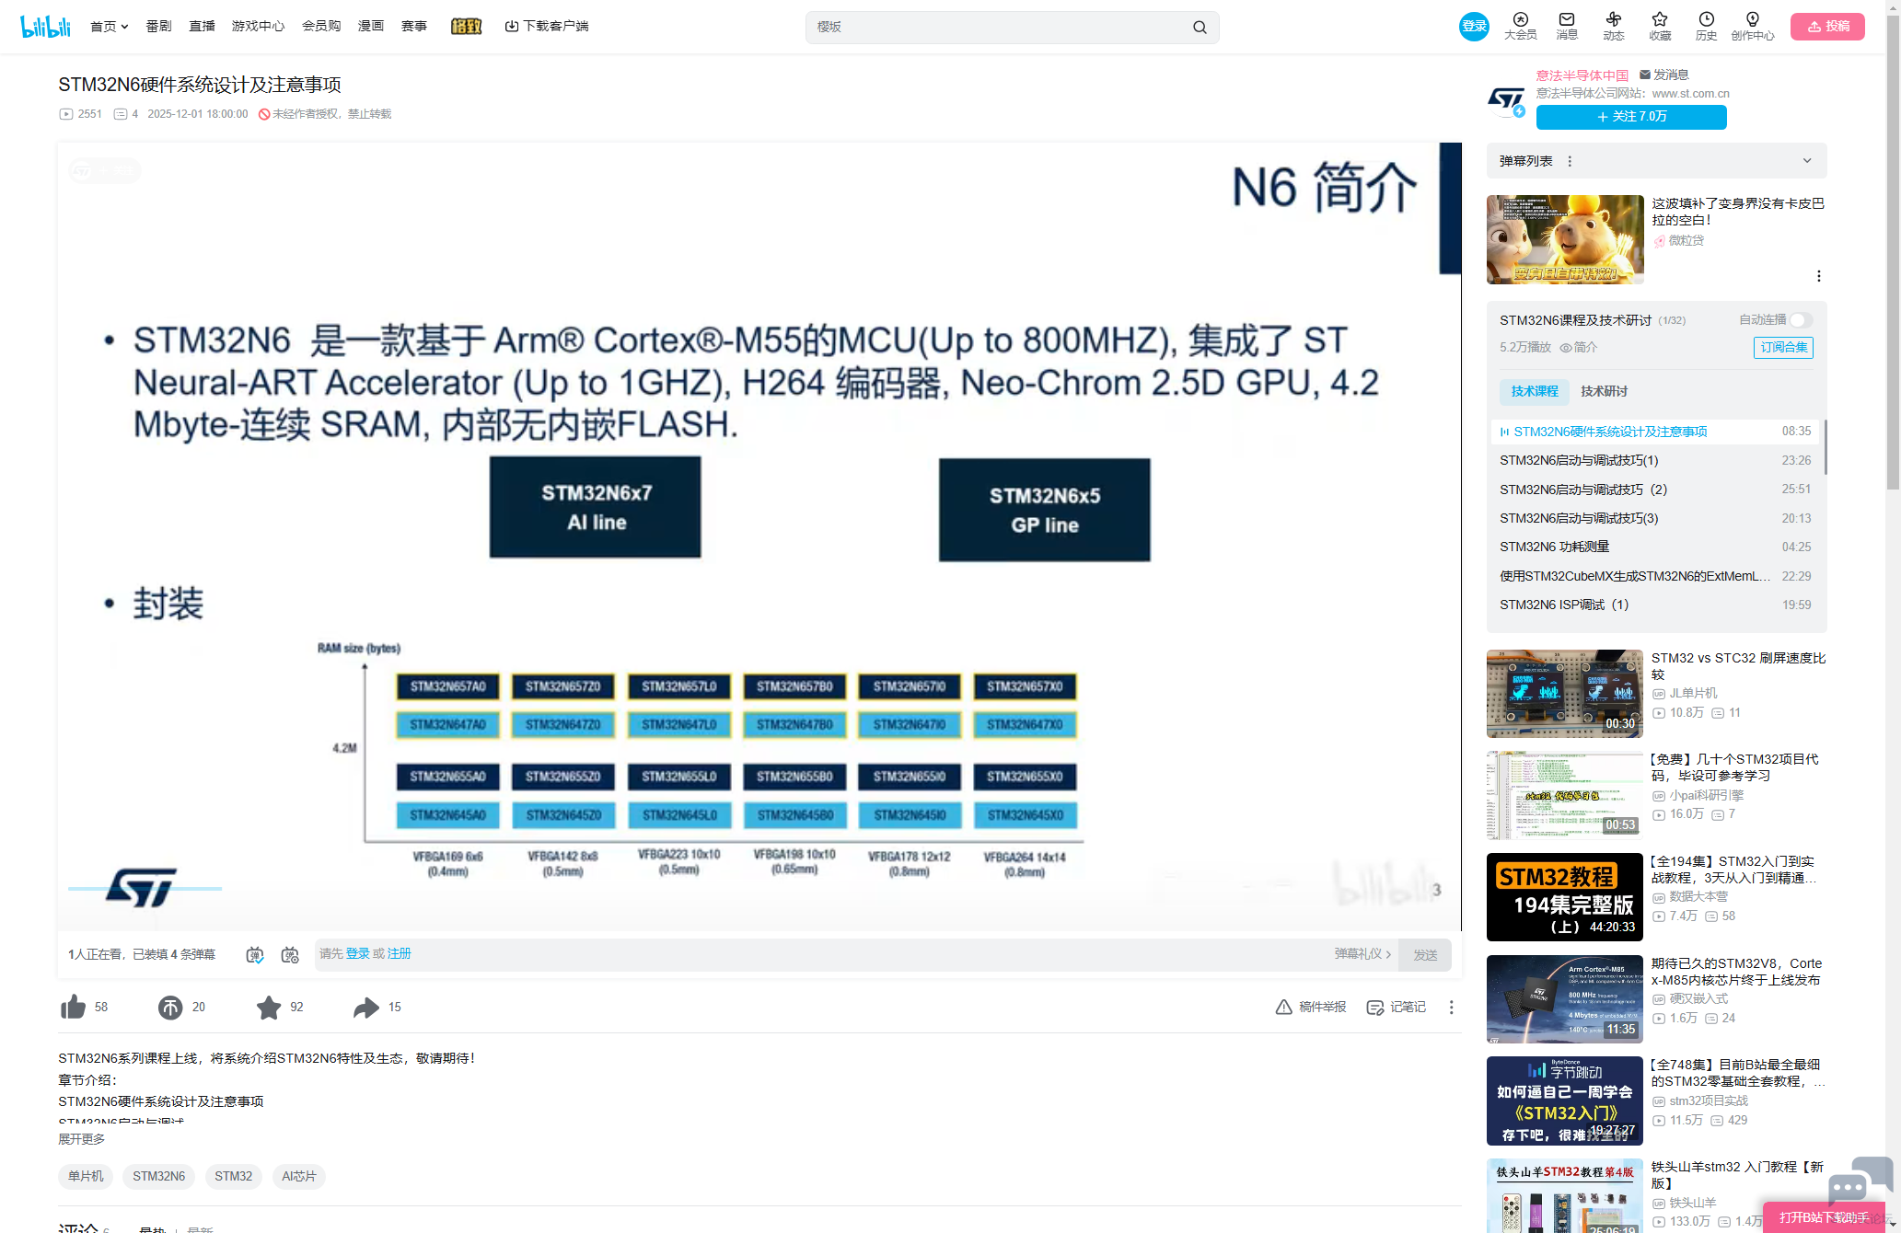Toggle more options beside 记笔记

1452,1008
